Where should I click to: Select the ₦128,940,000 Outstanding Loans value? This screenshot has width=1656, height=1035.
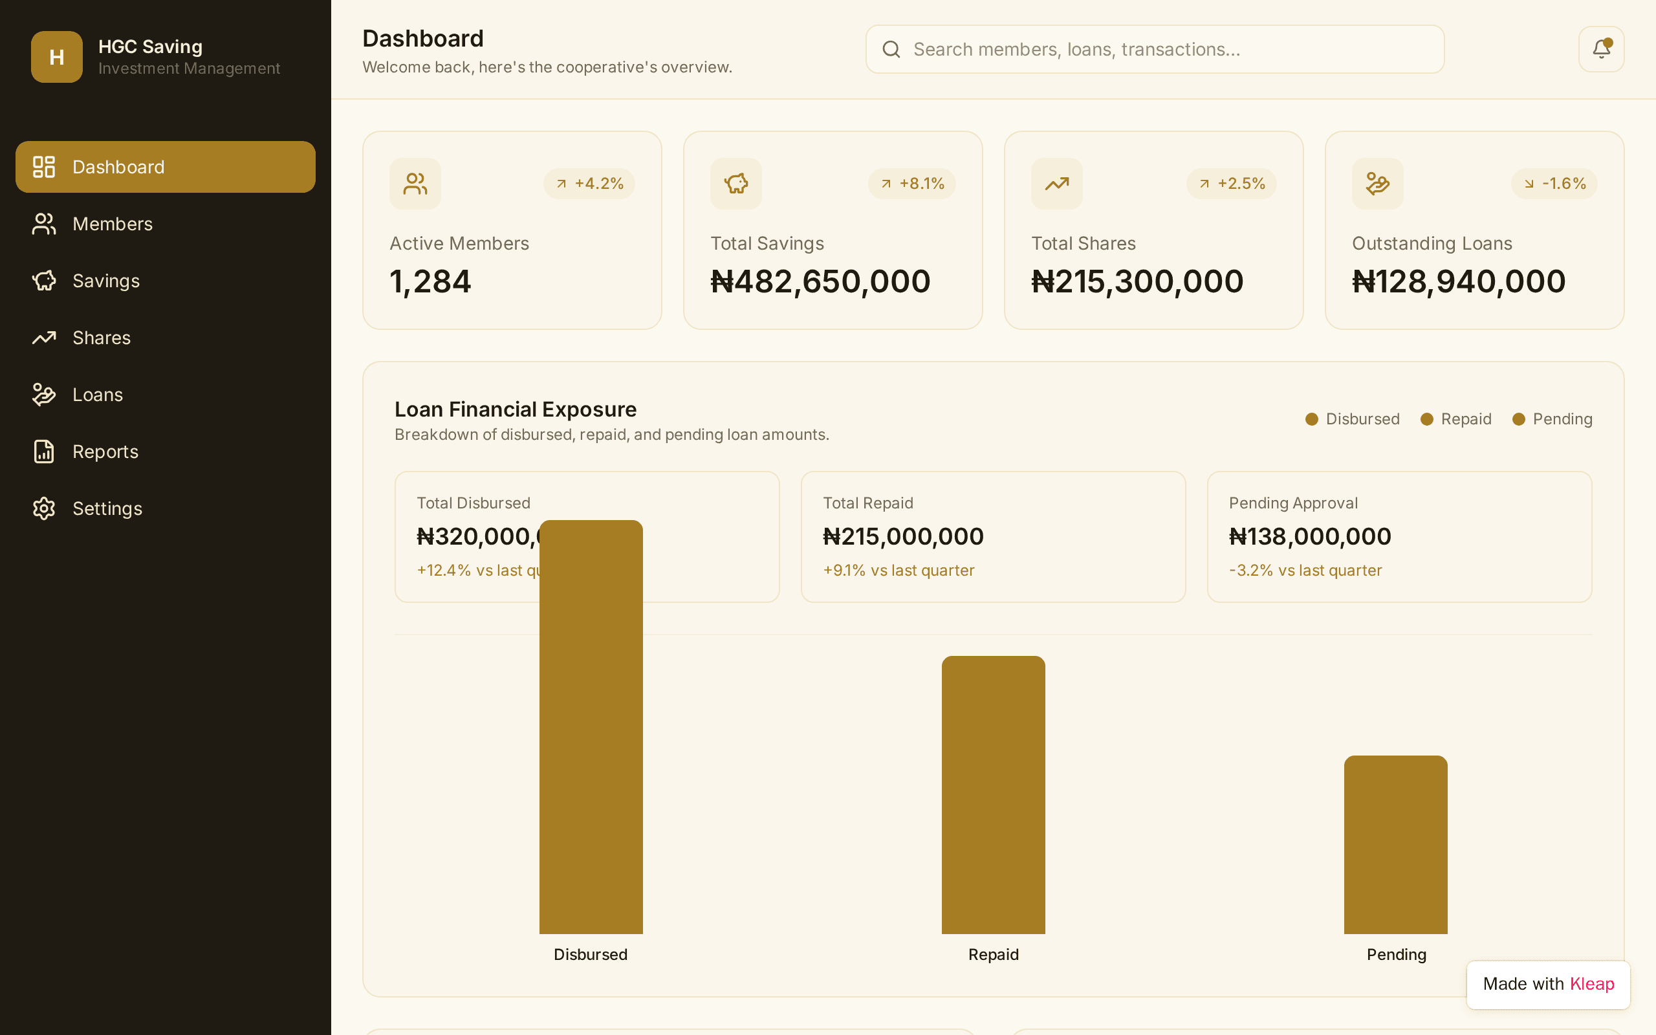click(1459, 281)
